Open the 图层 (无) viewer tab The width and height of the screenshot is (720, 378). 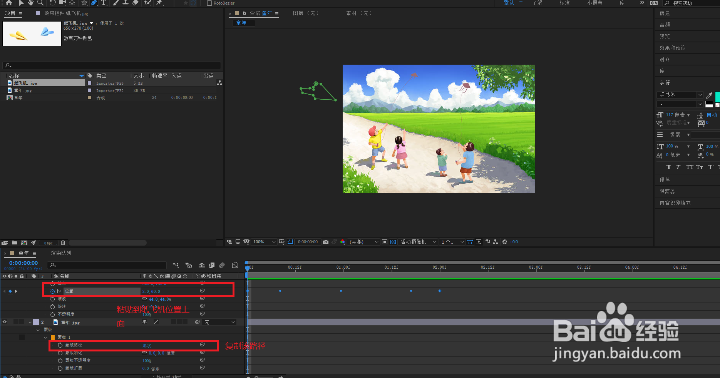pos(306,13)
